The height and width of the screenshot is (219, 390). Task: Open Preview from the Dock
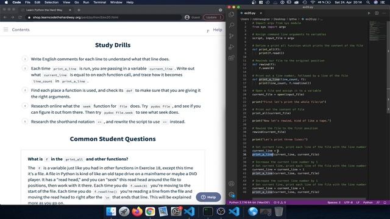coord(163,212)
